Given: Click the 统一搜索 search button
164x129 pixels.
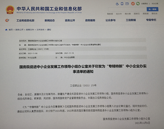Looking at the screenshot, I should [x=152, y=9].
